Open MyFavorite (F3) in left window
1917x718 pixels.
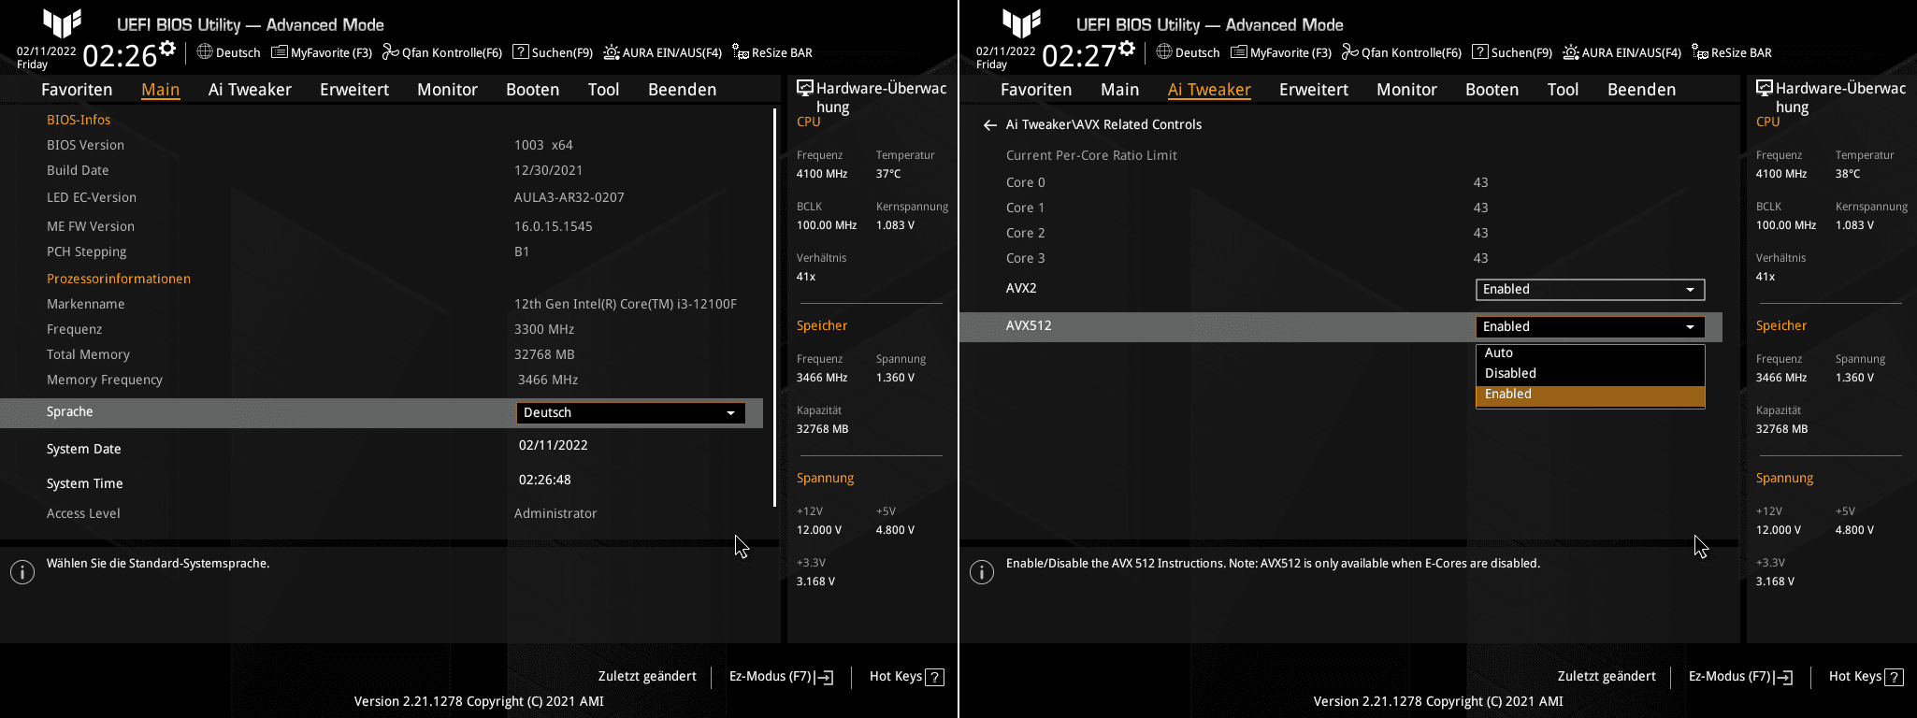pyautogui.click(x=322, y=52)
